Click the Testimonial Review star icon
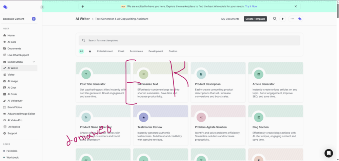Image resolution: width=339 pixels, height=161 pixels. click(x=143, y=117)
